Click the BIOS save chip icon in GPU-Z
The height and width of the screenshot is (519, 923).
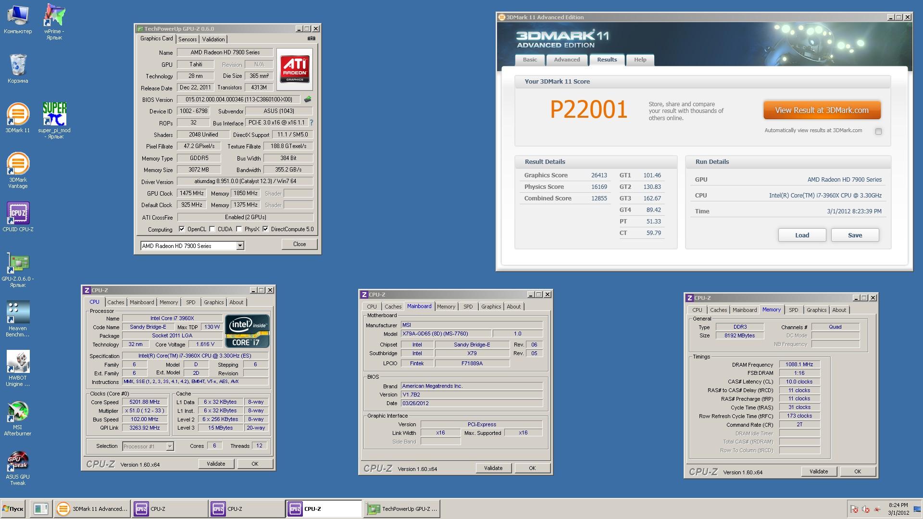(308, 99)
